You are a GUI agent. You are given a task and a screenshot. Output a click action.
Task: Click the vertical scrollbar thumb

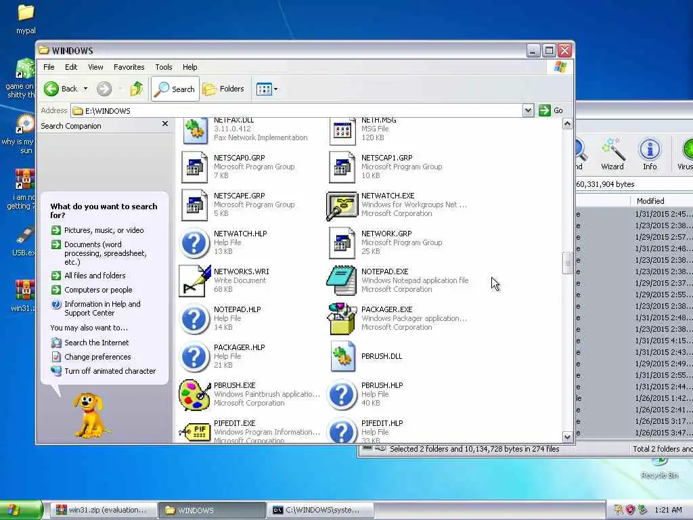click(568, 263)
